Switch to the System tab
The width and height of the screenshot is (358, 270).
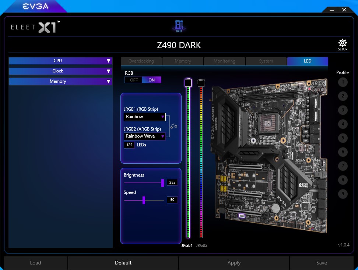(x=266, y=61)
